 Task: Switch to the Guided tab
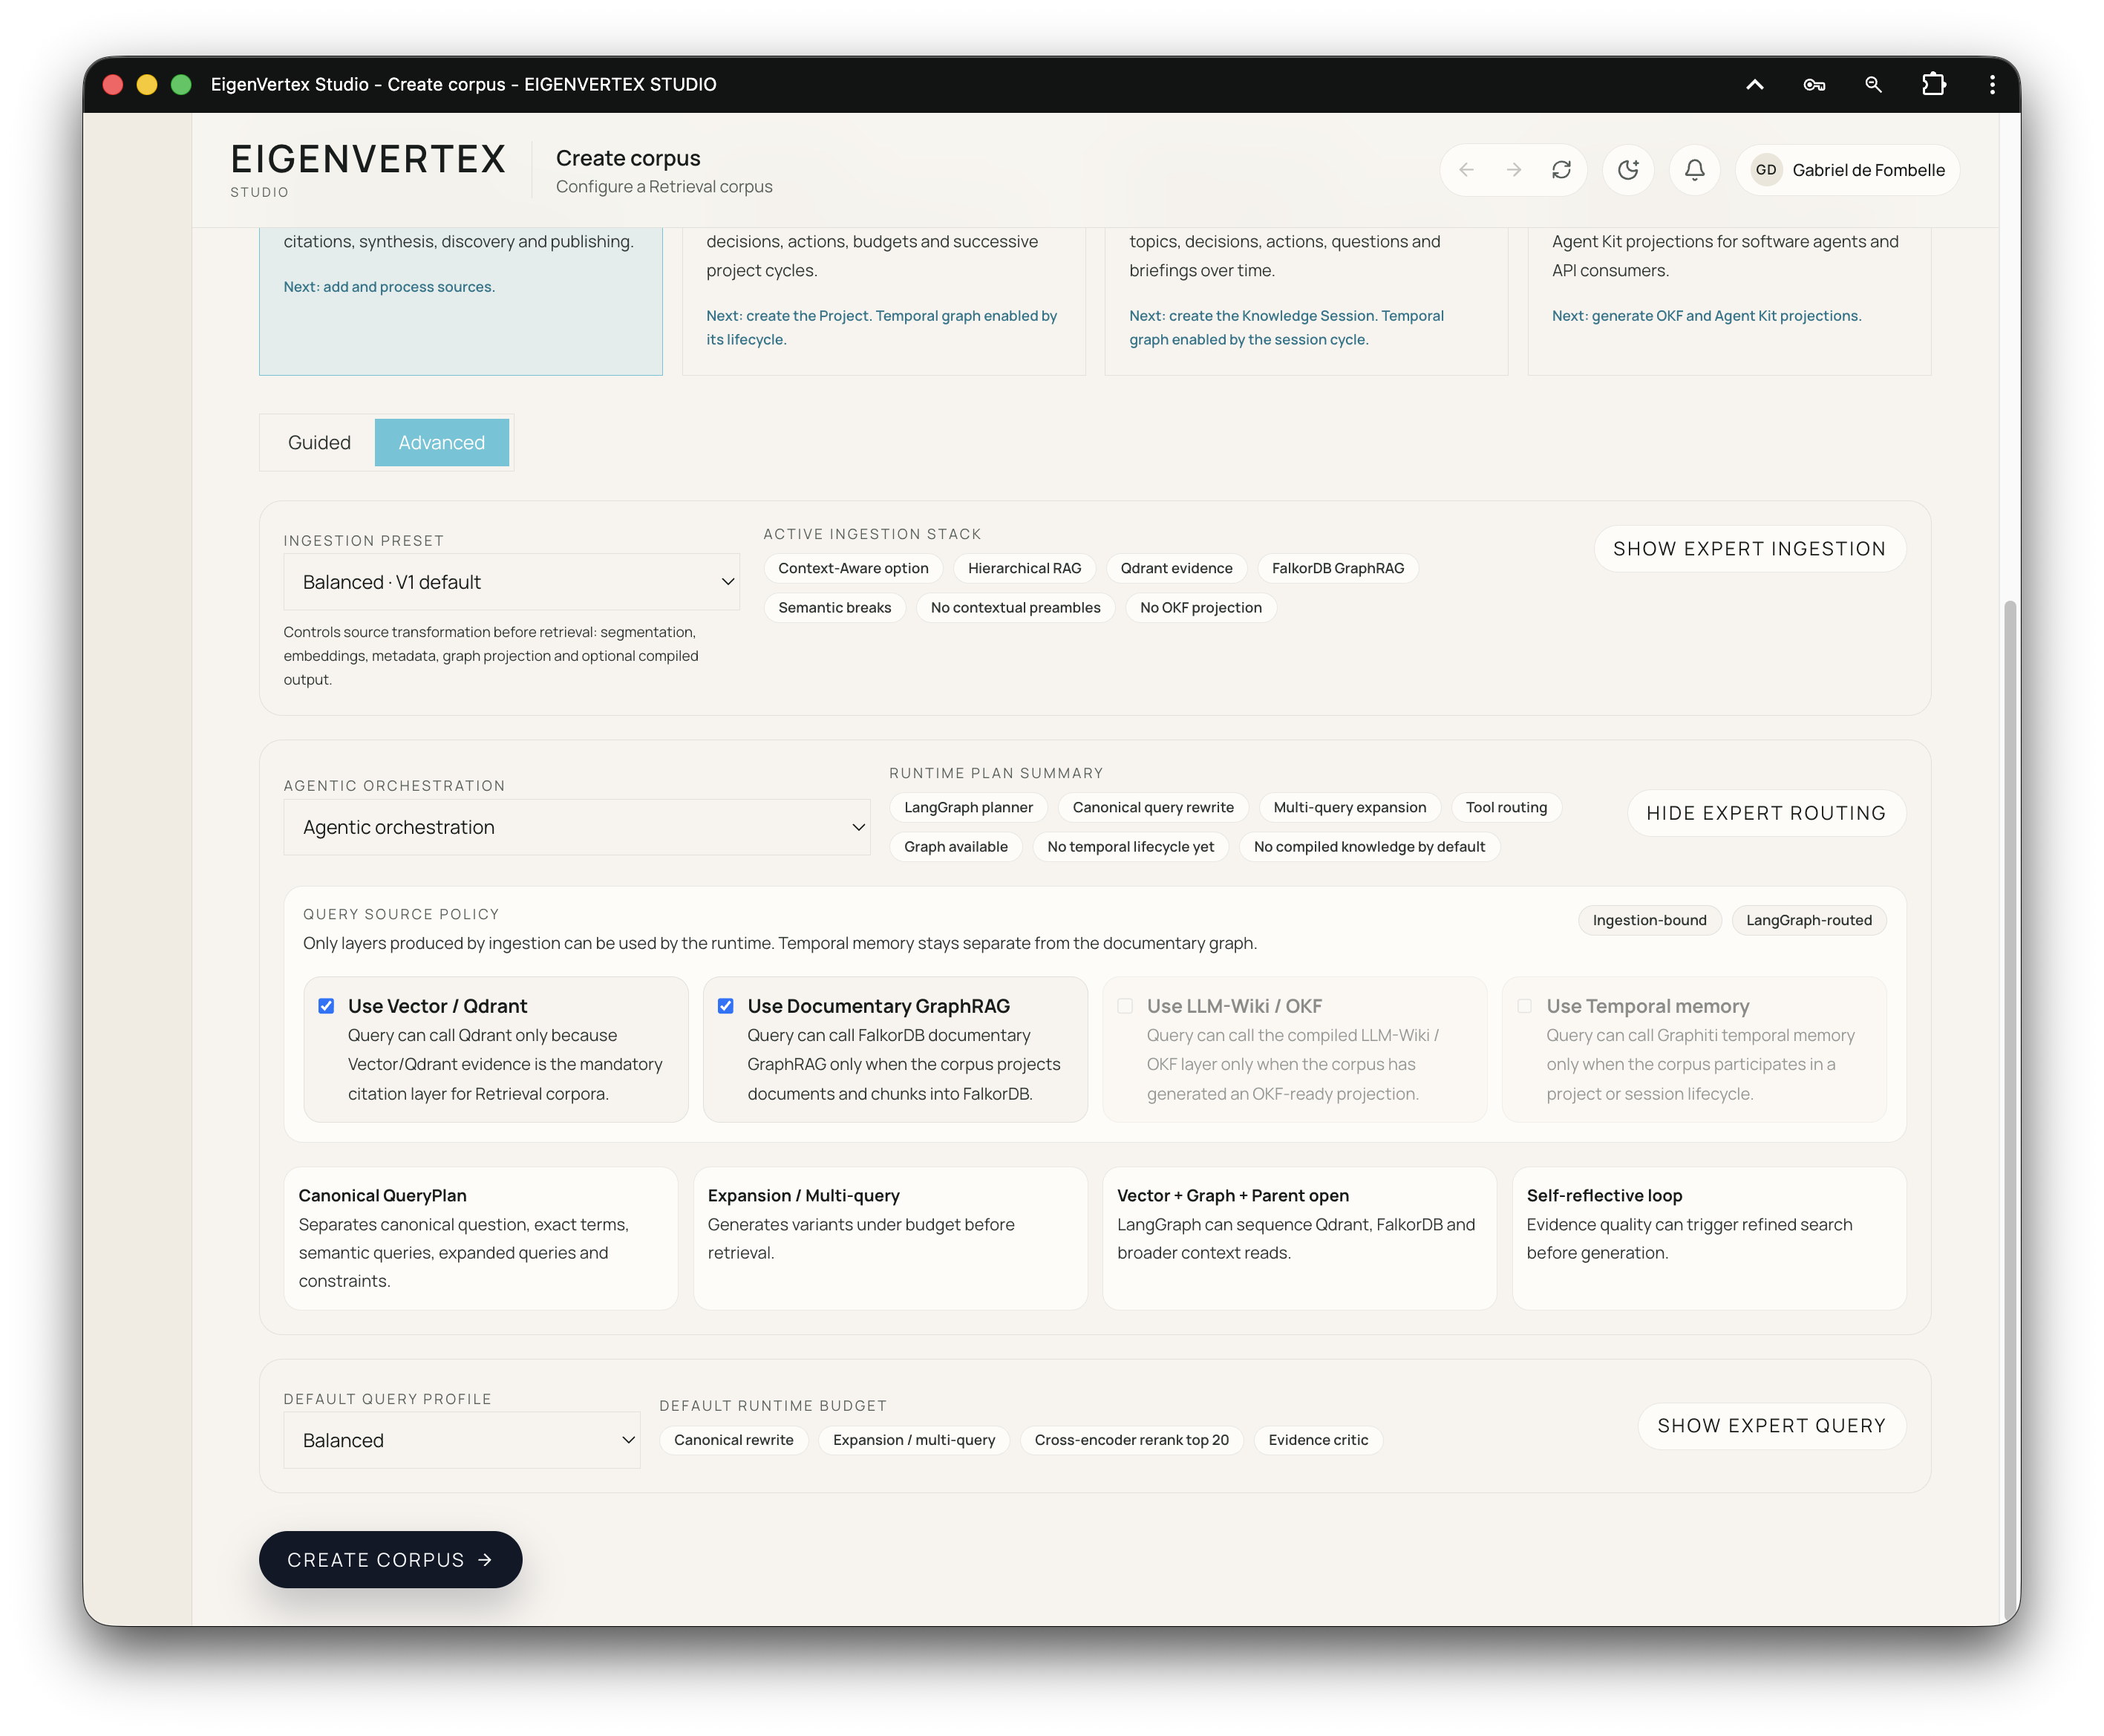tap(319, 442)
